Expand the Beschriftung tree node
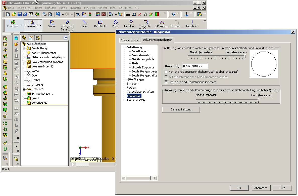 click(24, 49)
